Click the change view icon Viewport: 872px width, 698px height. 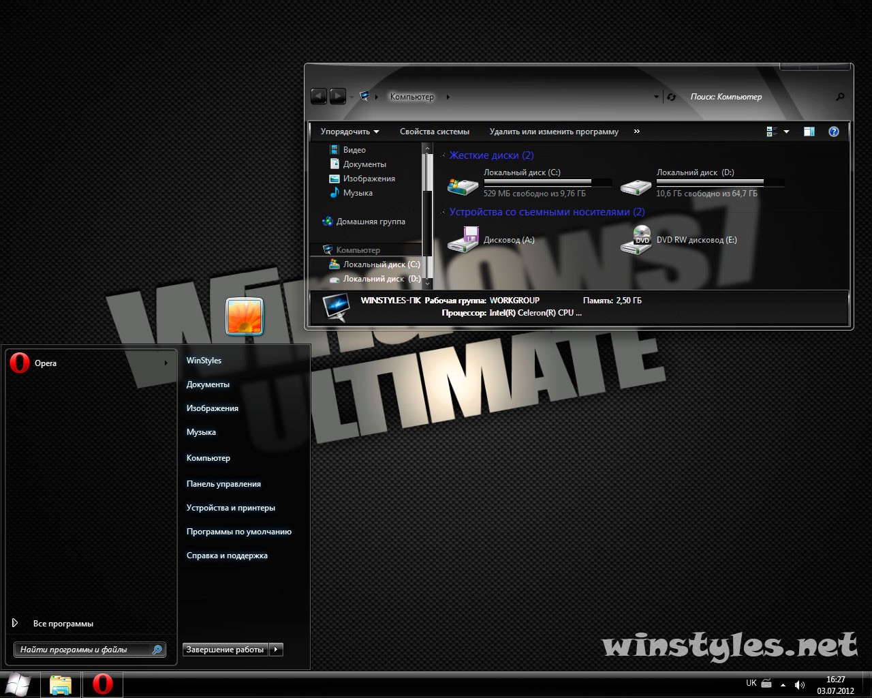pyautogui.click(x=772, y=132)
